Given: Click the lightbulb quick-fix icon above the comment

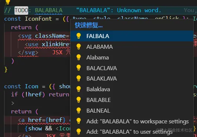Looking at the screenshot, I should point(7,2).
